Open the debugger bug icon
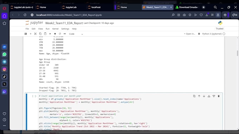239x134 pixels. tap(199, 34)
